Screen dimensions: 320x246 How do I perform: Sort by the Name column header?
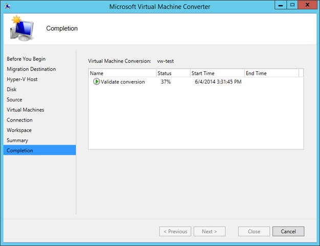point(122,73)
